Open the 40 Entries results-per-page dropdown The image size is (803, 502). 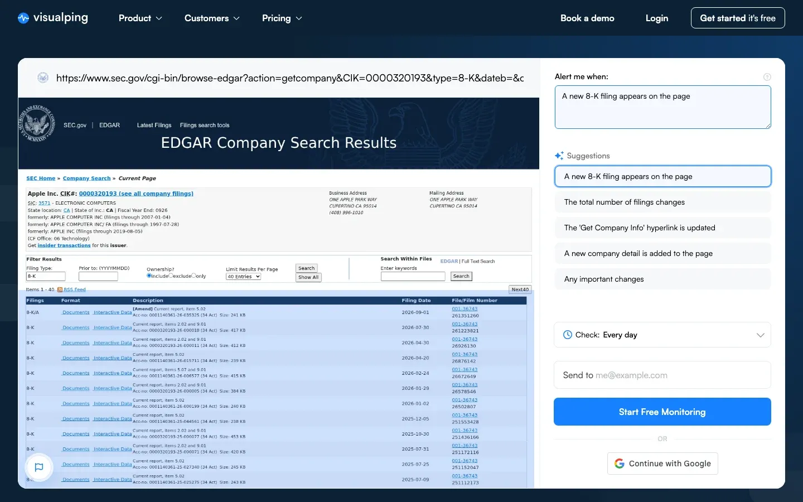pos(243,277)
